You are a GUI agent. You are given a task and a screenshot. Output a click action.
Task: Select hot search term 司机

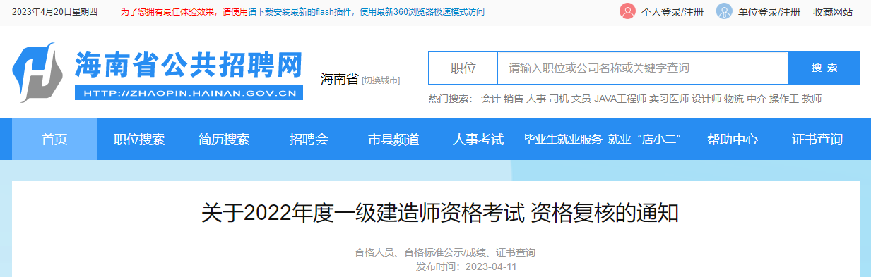(x=559, y=99)
